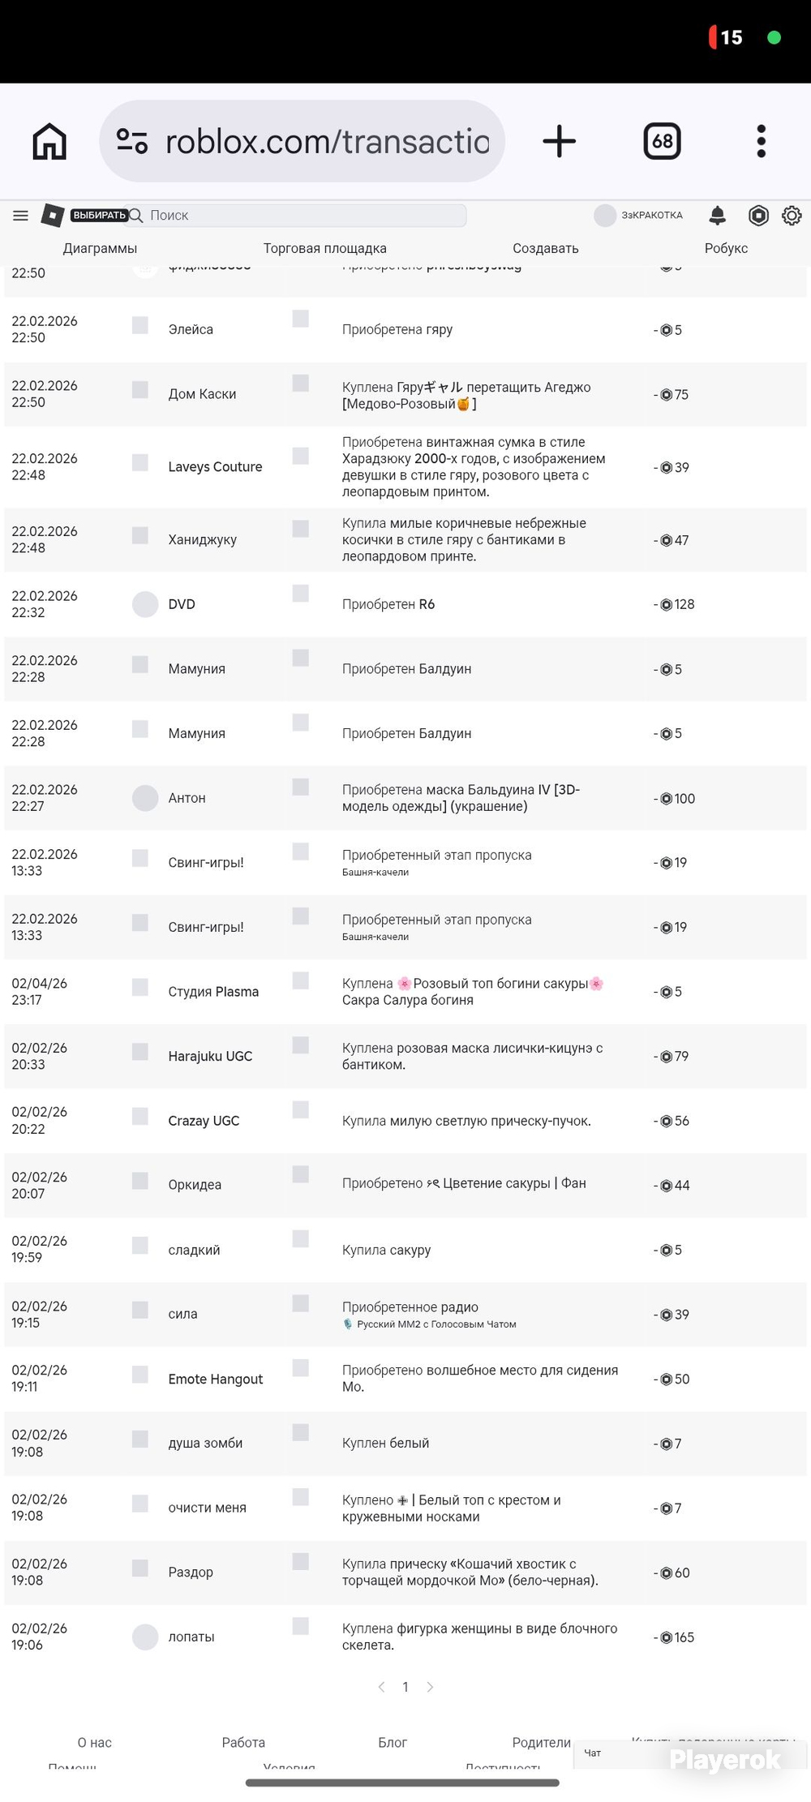Go to previous transactions page arrow
Screen dimensions: 811x1802
381,1687
